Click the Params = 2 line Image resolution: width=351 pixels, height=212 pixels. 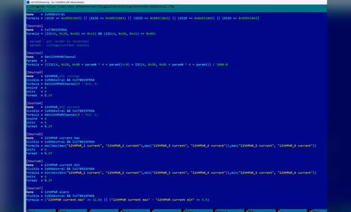[36, 60]
